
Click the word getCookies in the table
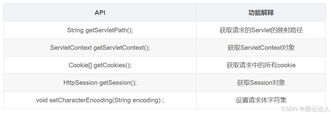coord(109,65)
